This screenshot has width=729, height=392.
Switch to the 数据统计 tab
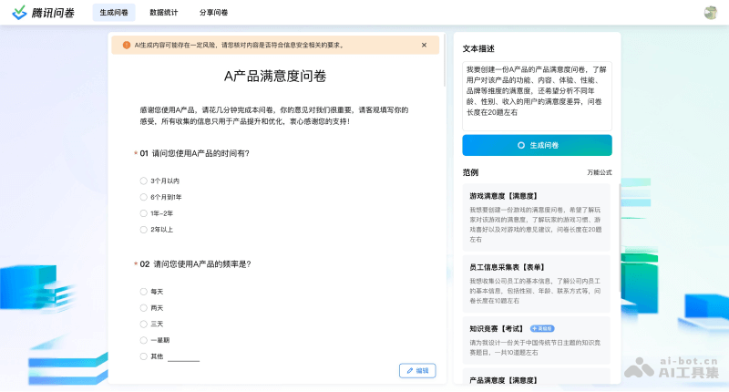164,13
